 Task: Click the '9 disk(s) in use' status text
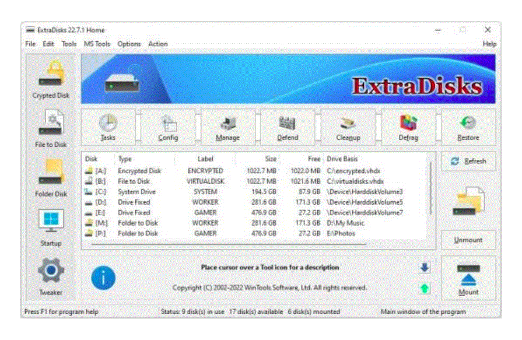(203, 311)
